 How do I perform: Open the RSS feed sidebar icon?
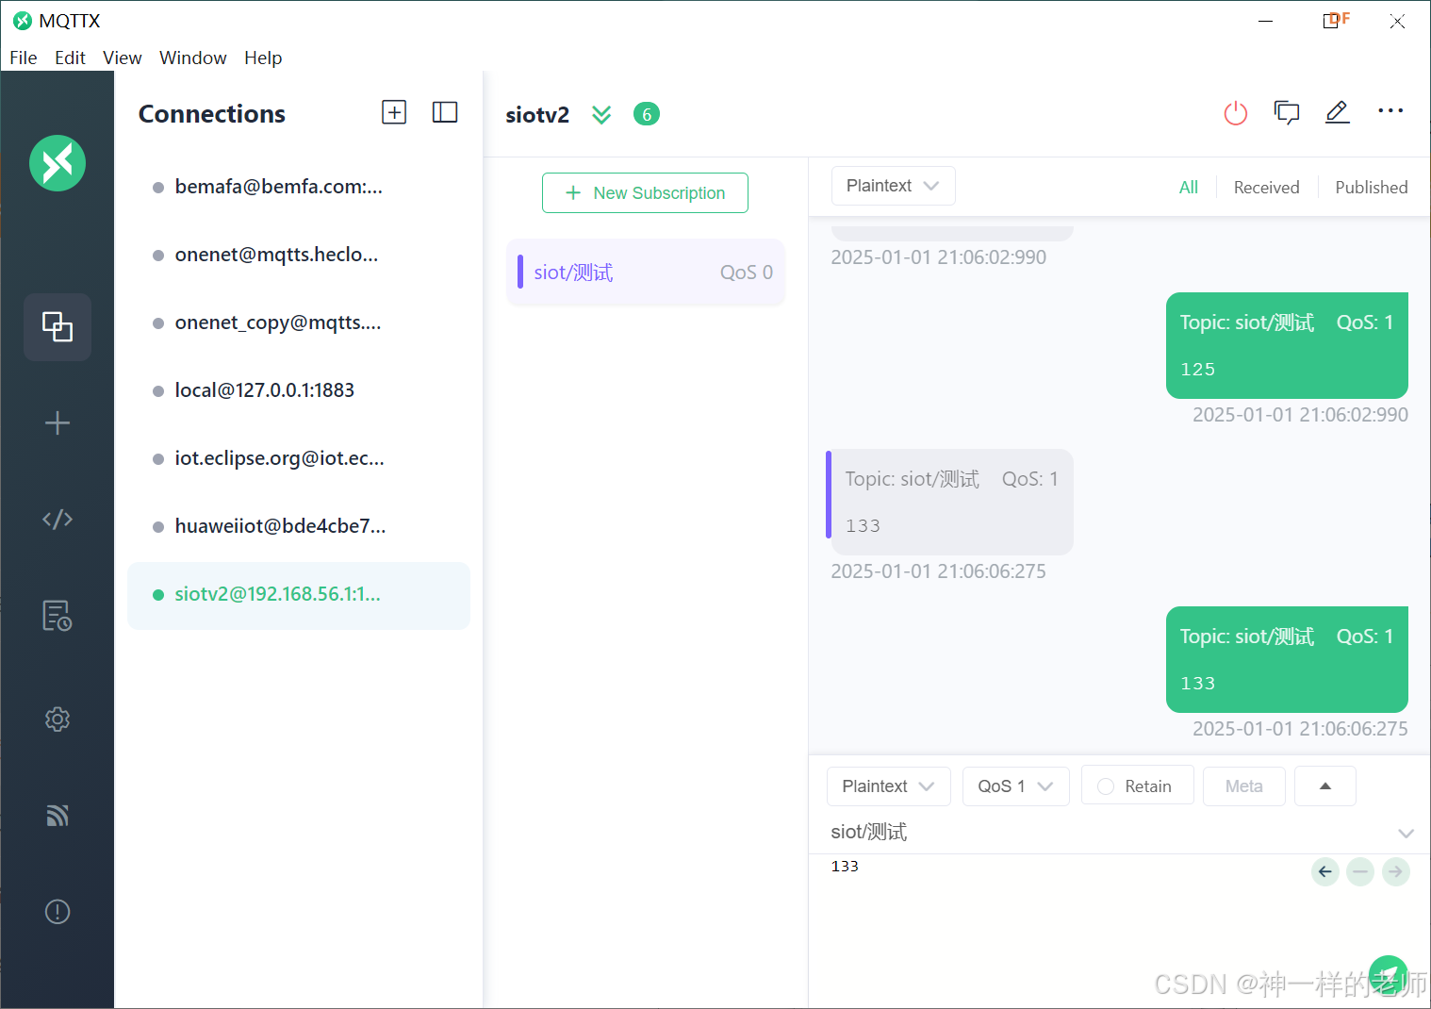point(58,816)
